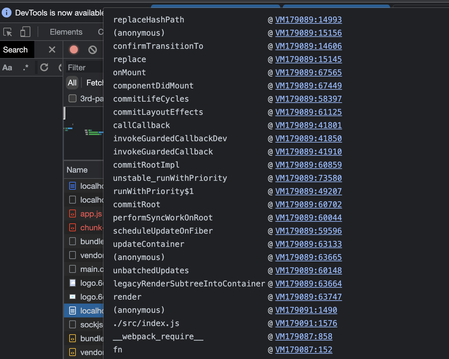This screenshot has width=449, height=359.
Task: Enable match case in the search toolbar
Action: (7, 67)
